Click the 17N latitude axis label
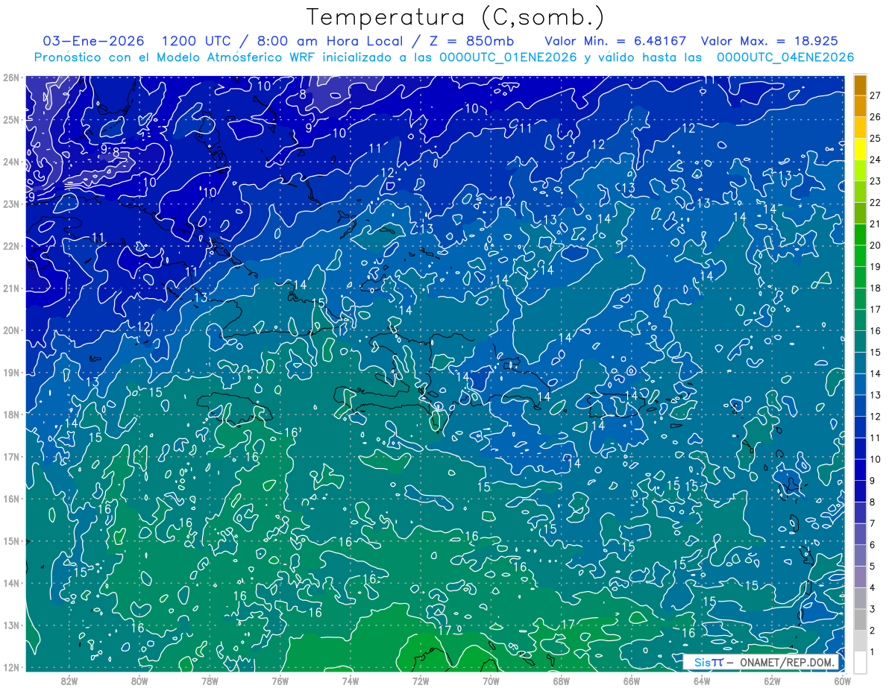895x691 pixels. [10, 456]
